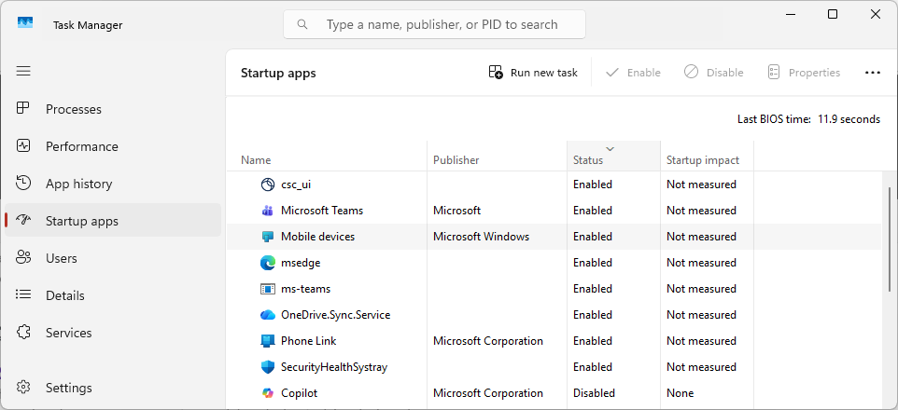Click the Startup apps gauge icon
Viewport: 898px width, 410px height.
click(23, 220)
